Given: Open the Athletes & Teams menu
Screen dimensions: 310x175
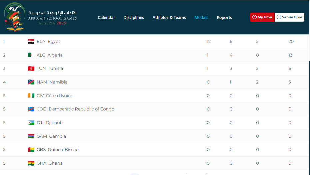Looking at the screenshot, I should [169, 18].
